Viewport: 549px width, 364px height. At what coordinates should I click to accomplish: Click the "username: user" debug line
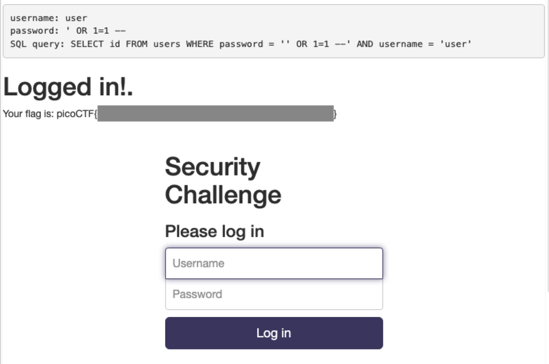click(48, 18)
